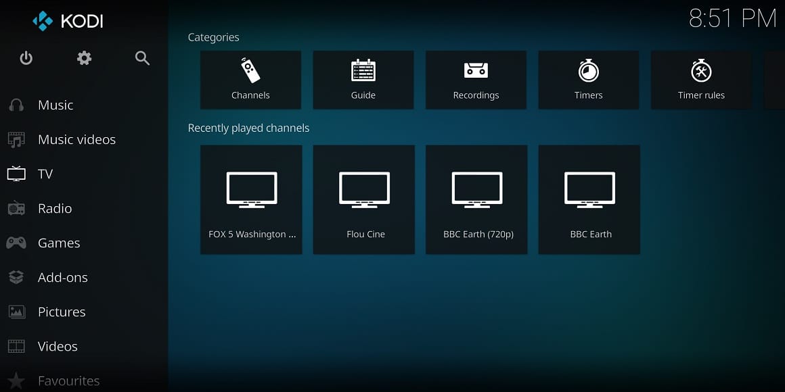The height and width of the screenshot is (392, 785).
Task: Select Music in the sidebar menu
Action: tap(55, 105)
